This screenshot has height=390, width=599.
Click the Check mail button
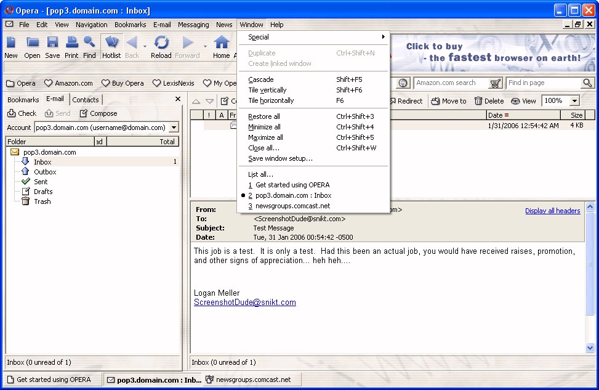[x=22, y=113]
